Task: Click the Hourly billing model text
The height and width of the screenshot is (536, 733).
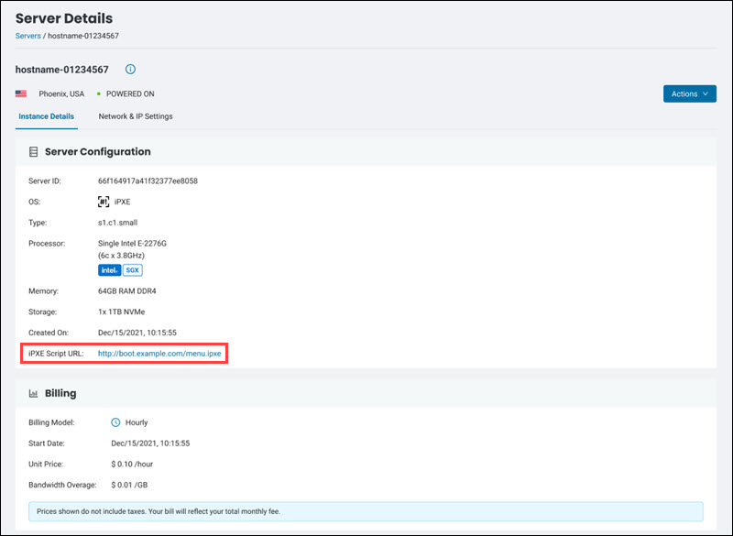Action: [x=137, y=422]
